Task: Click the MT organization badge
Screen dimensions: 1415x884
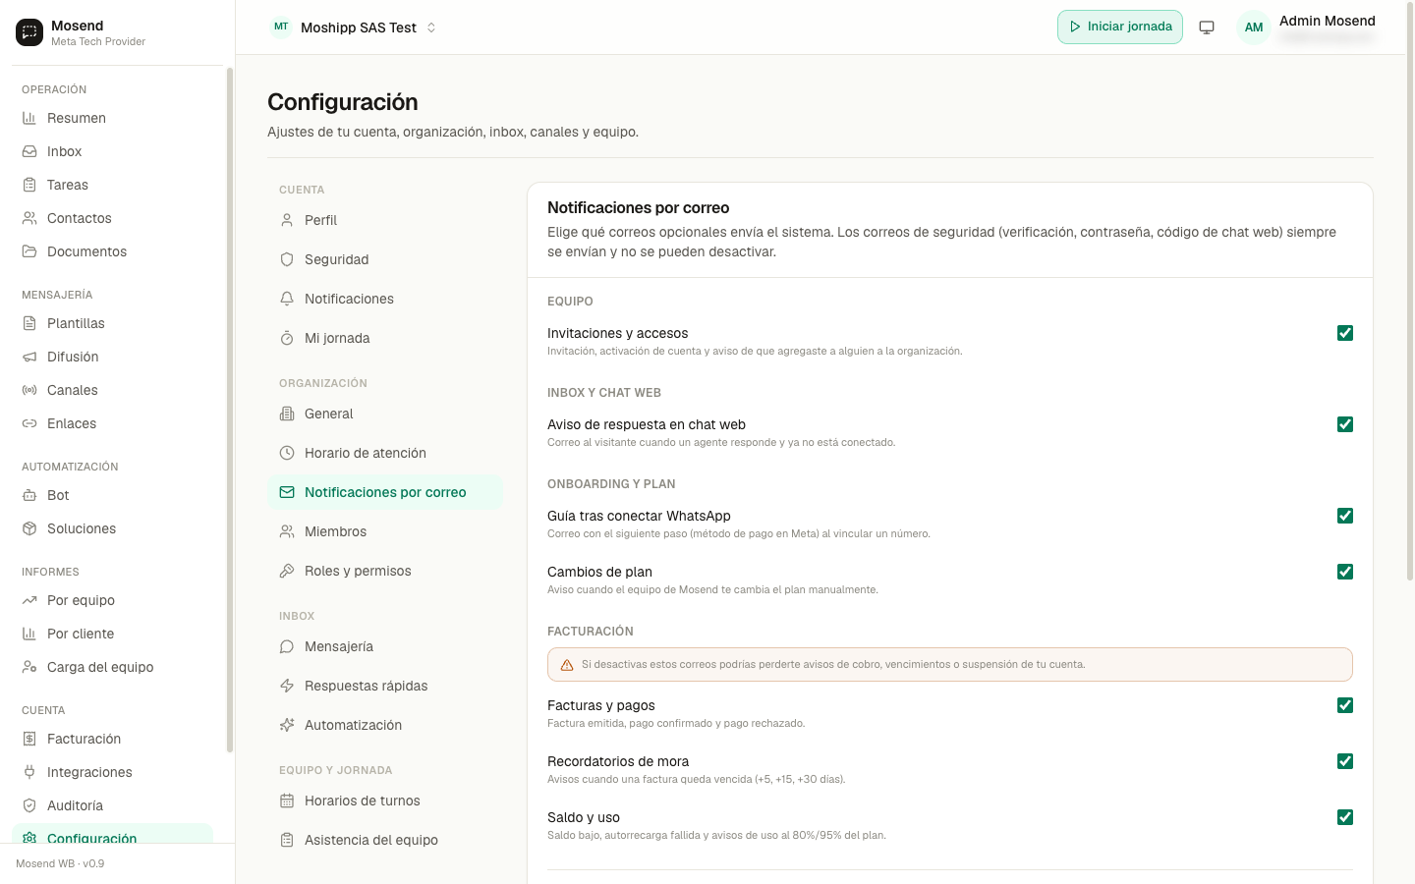Action: coord(281,28)
